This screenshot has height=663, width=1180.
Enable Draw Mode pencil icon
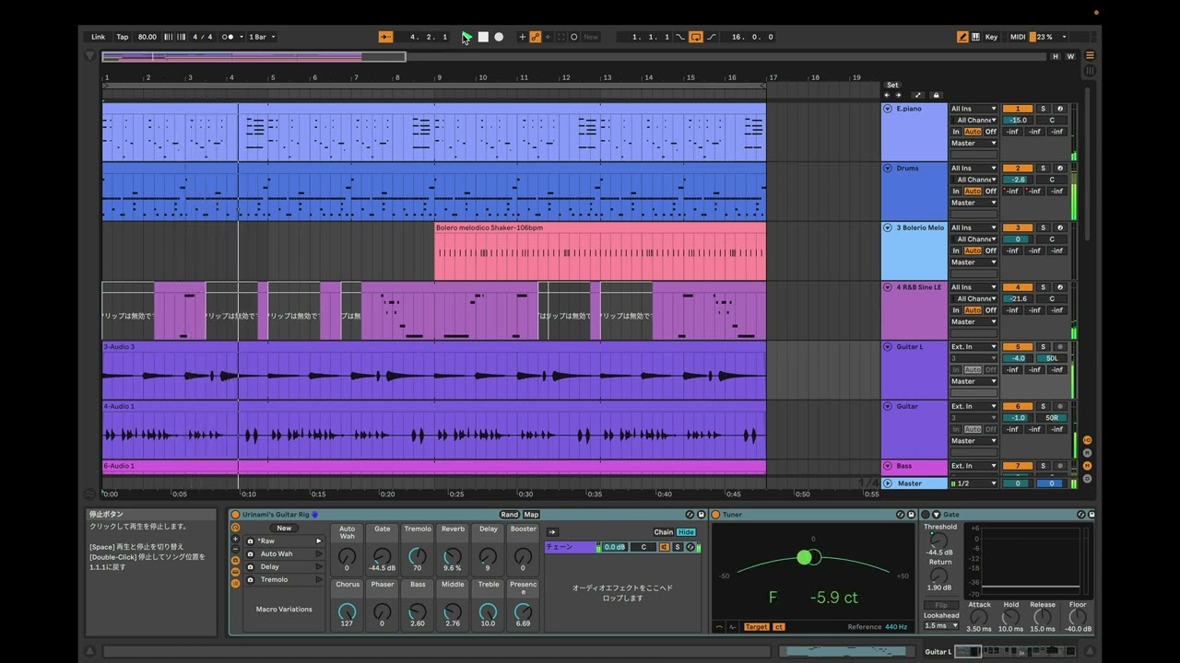tap(962, 37)
